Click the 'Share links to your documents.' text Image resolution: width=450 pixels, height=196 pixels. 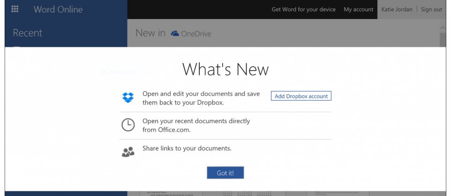point(187,148)
